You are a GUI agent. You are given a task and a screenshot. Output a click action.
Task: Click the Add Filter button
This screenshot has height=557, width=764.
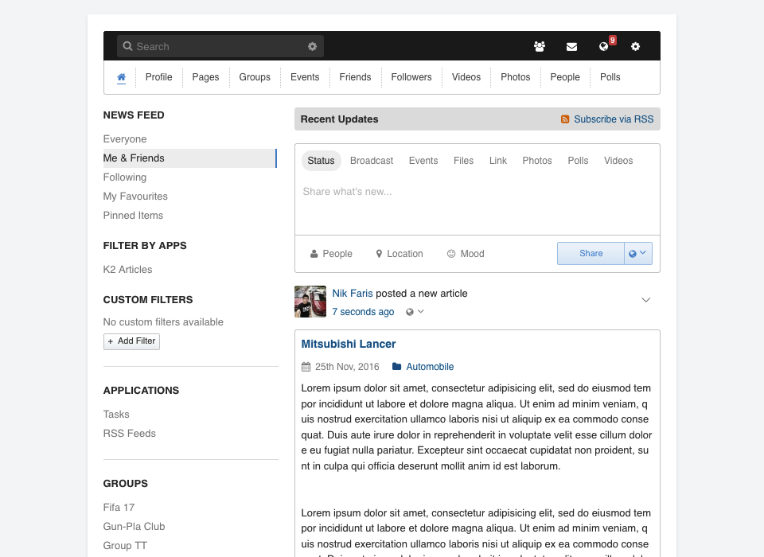click(x=131, y=341)
